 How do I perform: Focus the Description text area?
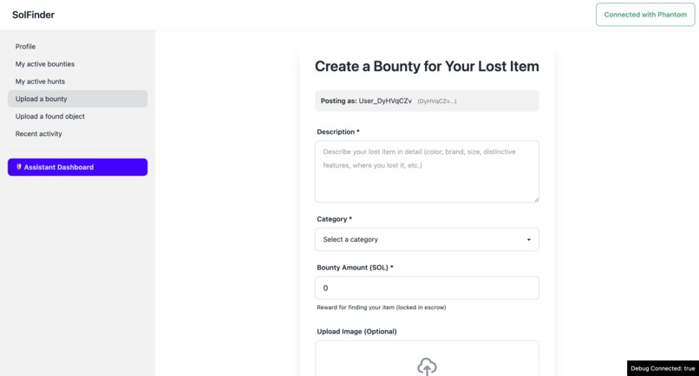427,172
